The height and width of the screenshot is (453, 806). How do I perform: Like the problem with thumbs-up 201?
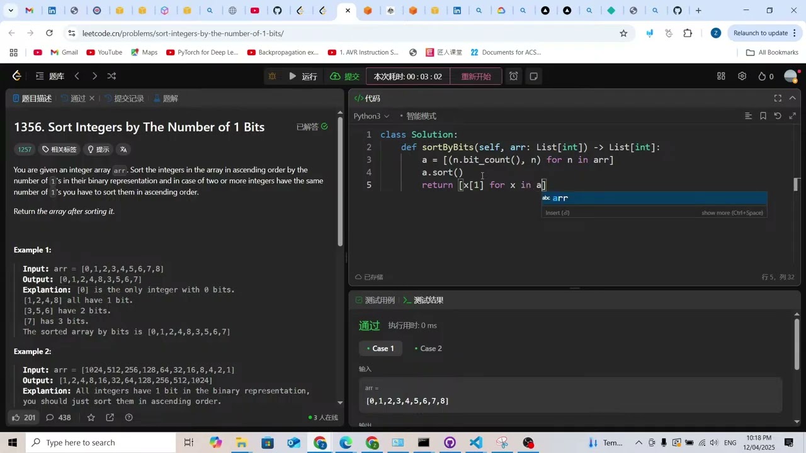point(23,417)
